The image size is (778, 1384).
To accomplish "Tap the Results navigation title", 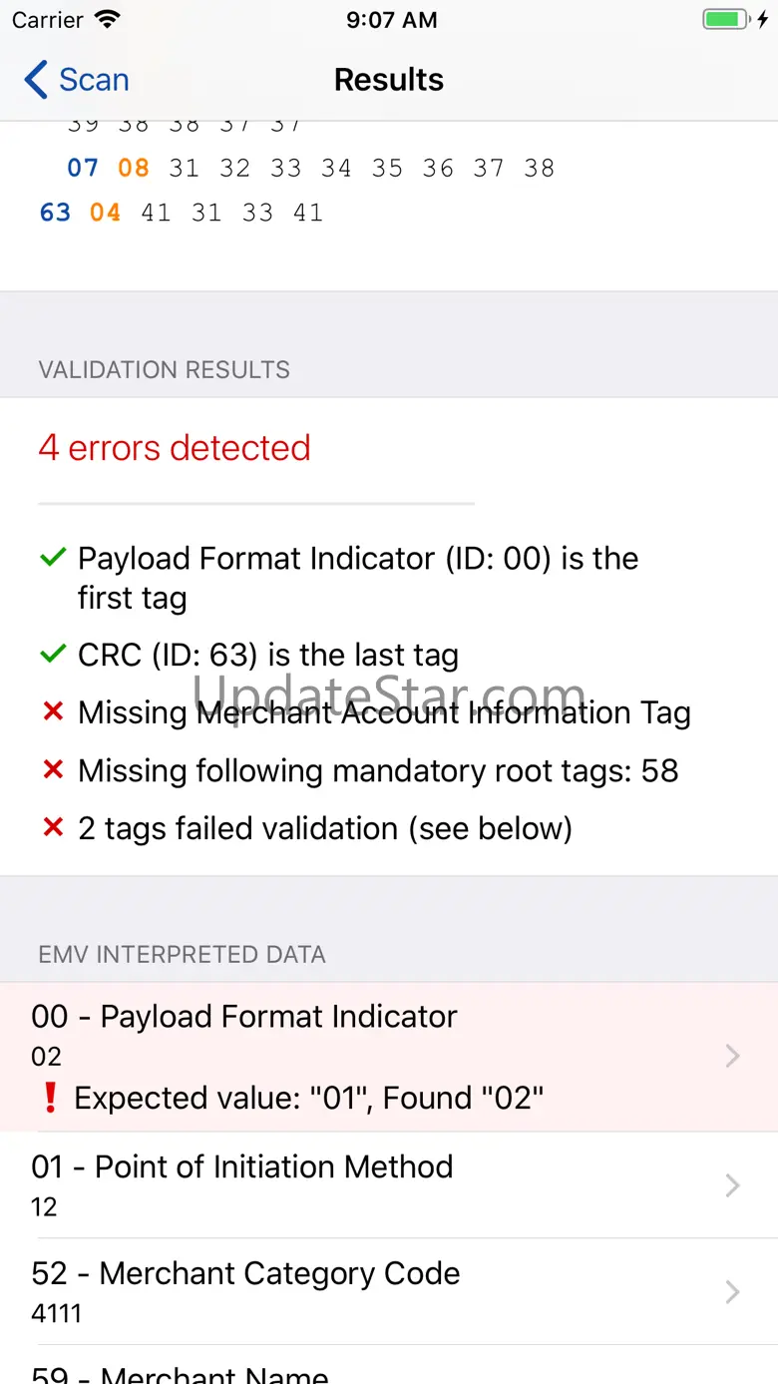I will tap(388, 80).
